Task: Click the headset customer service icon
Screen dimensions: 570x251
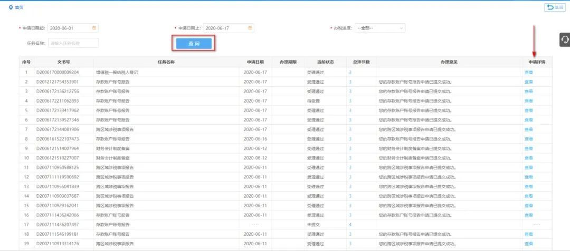Action: (564, 39)
